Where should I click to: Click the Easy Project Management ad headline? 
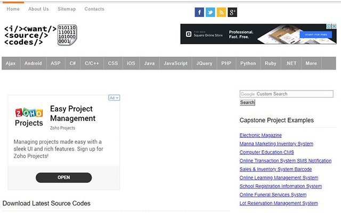click(x=72, y=113)
